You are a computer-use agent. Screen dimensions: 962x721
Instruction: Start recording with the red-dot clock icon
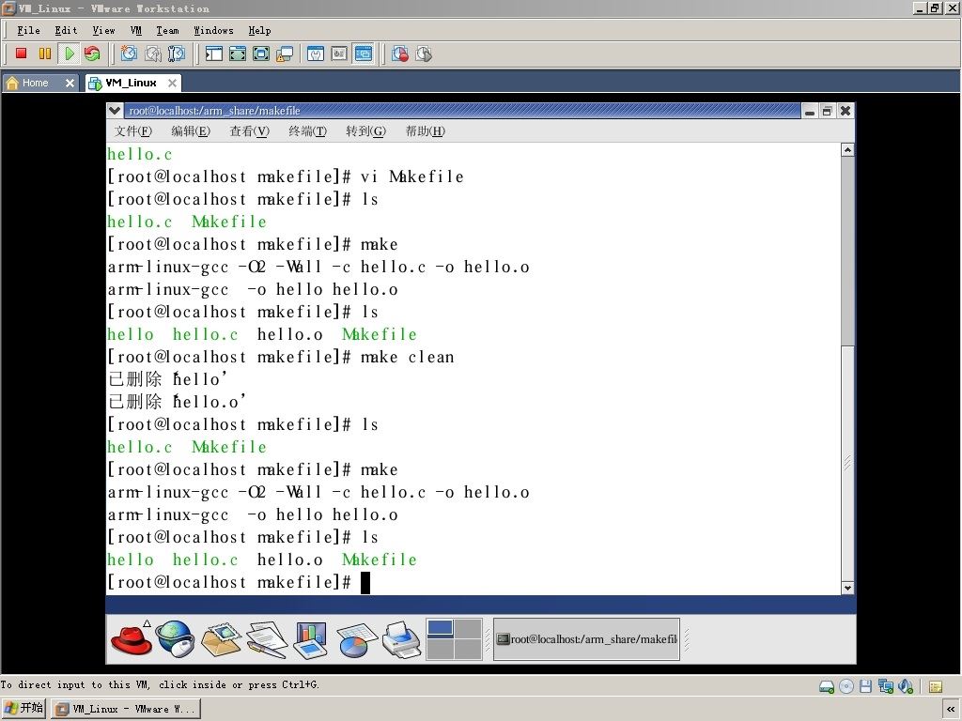[400, 54]
